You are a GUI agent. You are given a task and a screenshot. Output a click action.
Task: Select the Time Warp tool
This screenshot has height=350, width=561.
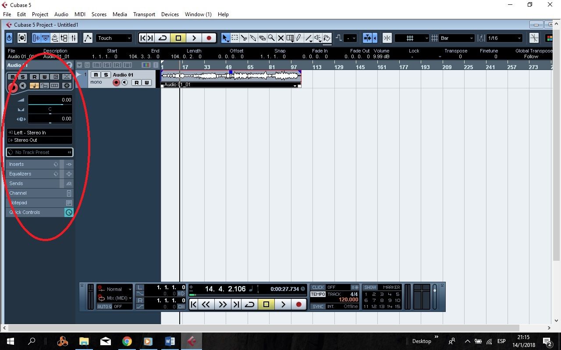point(290,38)
